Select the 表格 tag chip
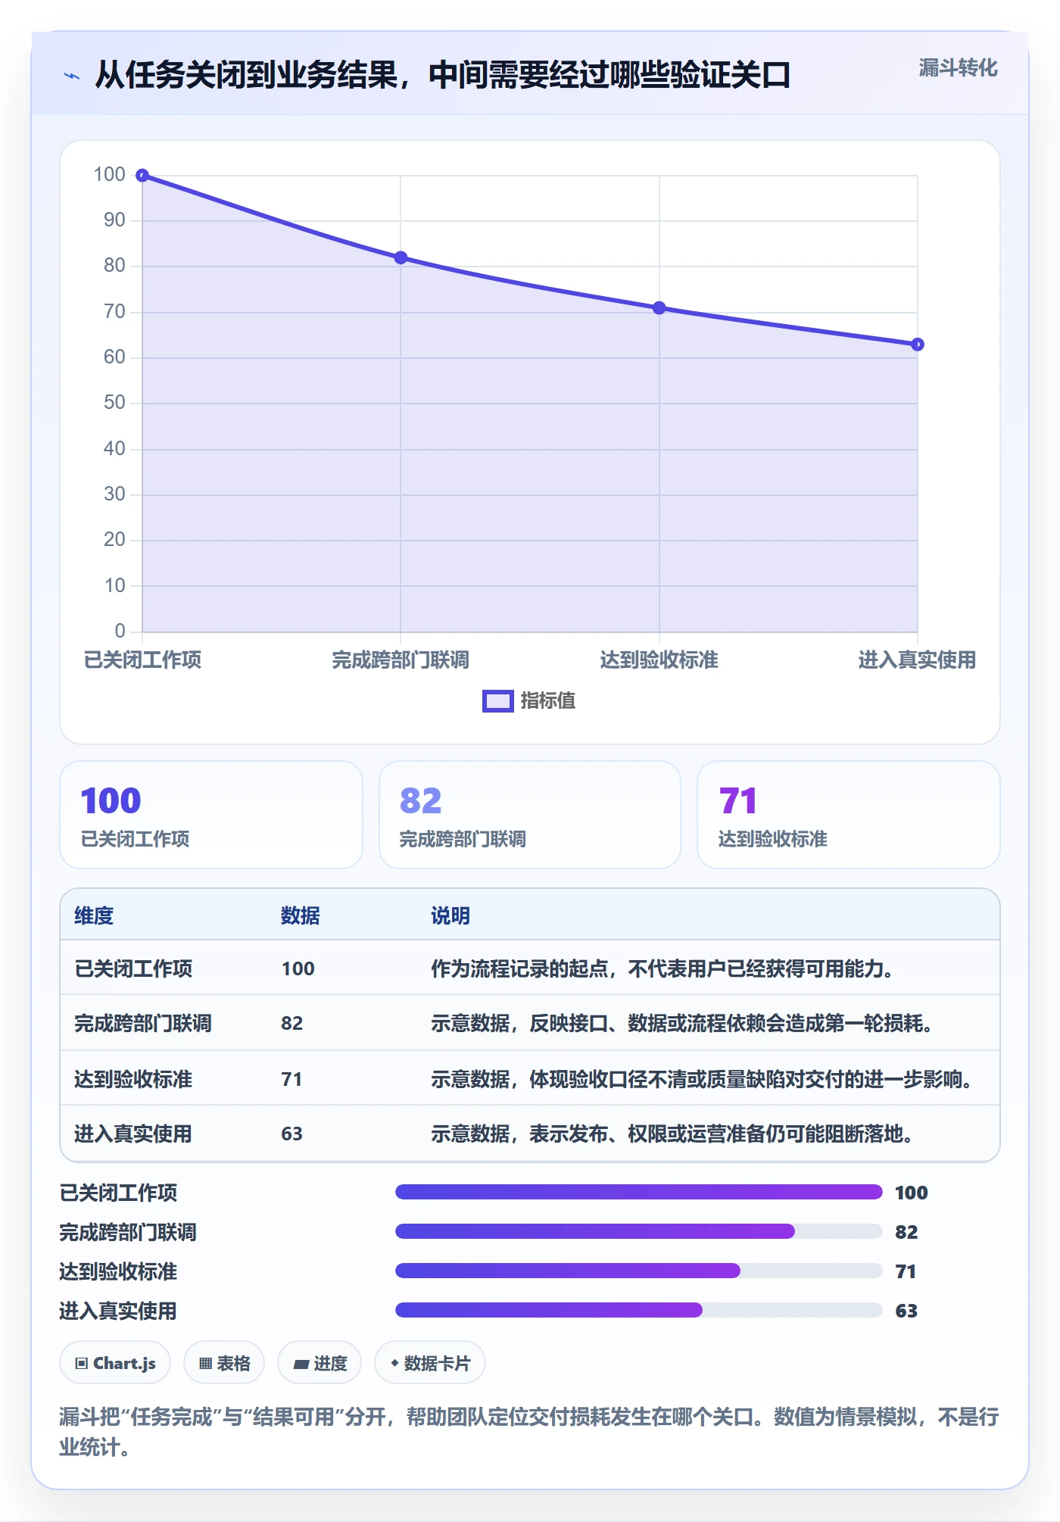Image resolution: width=1060 pixels, height=1522 pixels. pos(224,1363)
